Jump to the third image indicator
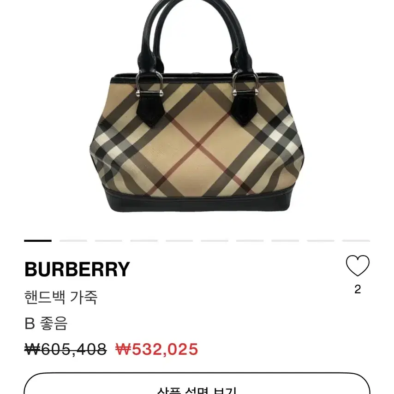 [108, 241]
